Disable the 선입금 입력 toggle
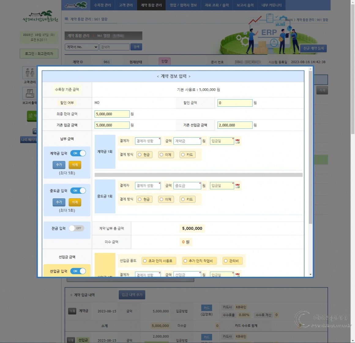The height and width of the screenshot is (343, 355). click(x=78, y=271)
